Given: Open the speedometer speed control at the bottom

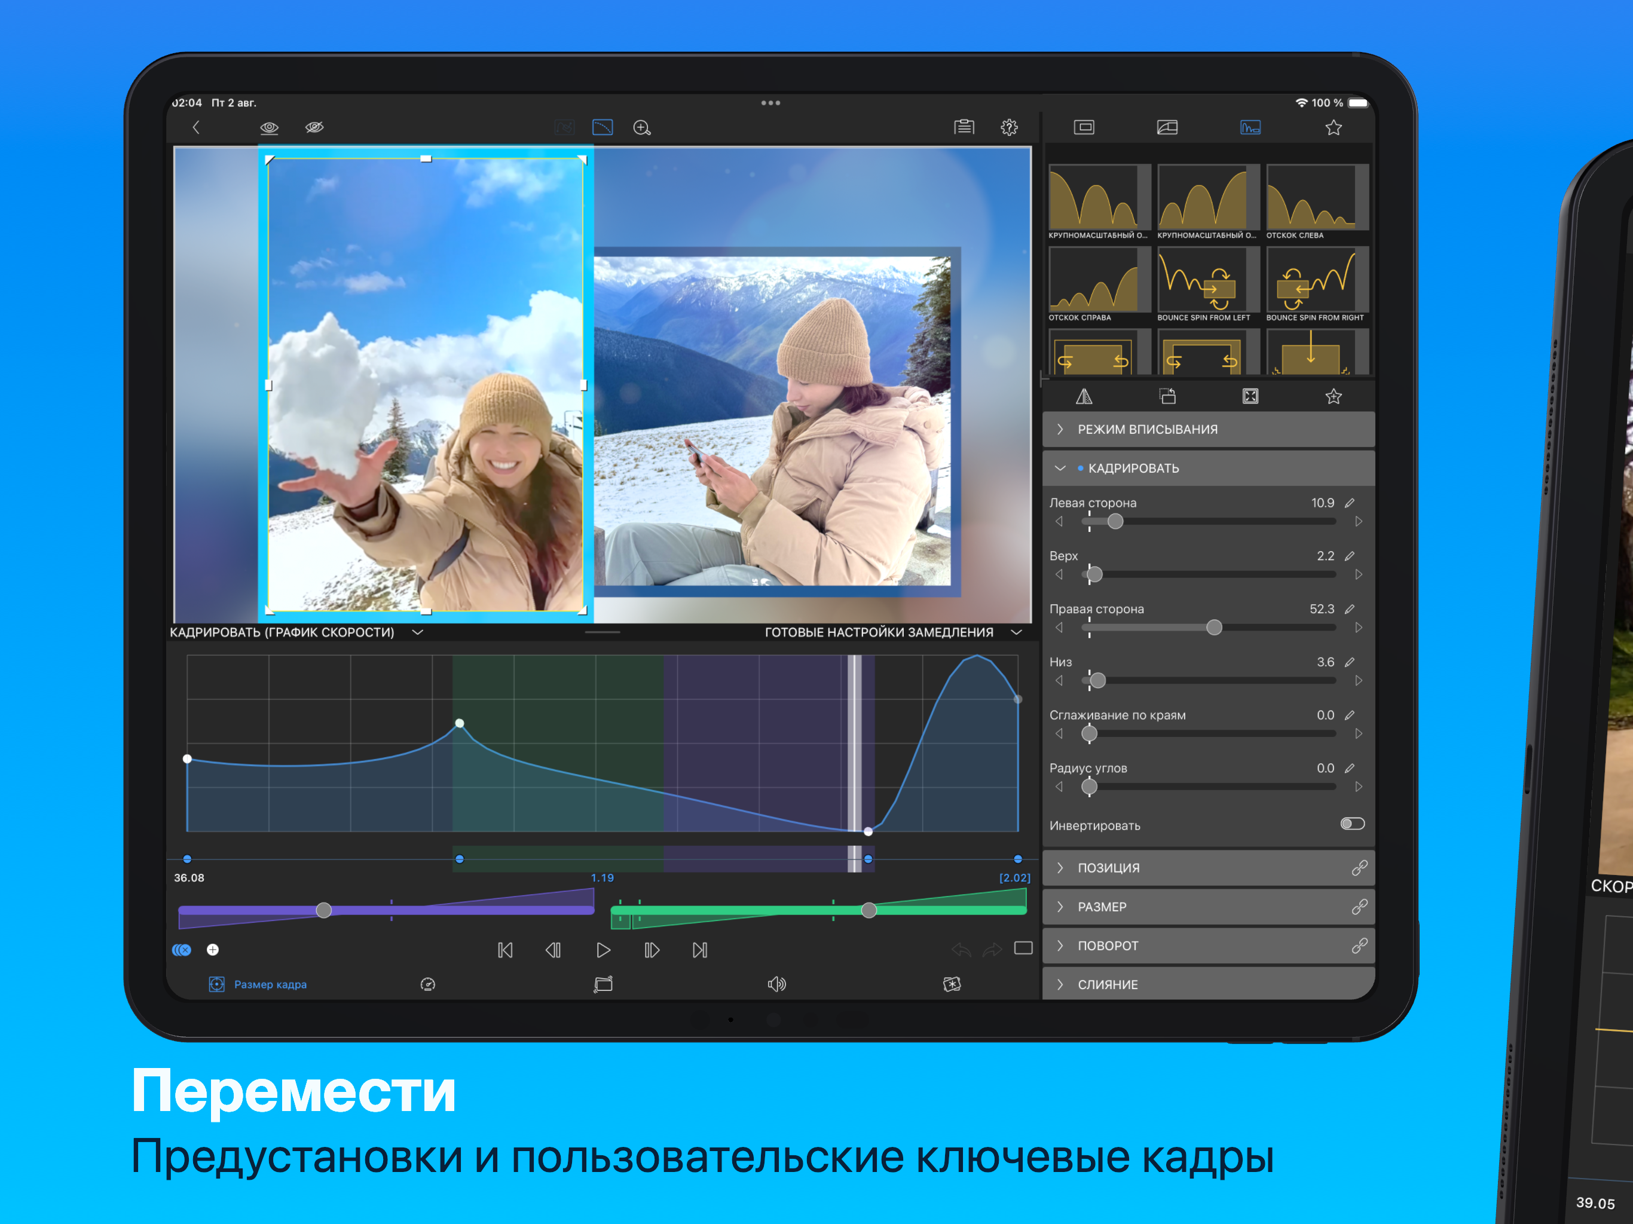Looking at the screenshot, I should pyautogui.click(x=428, y=984).
